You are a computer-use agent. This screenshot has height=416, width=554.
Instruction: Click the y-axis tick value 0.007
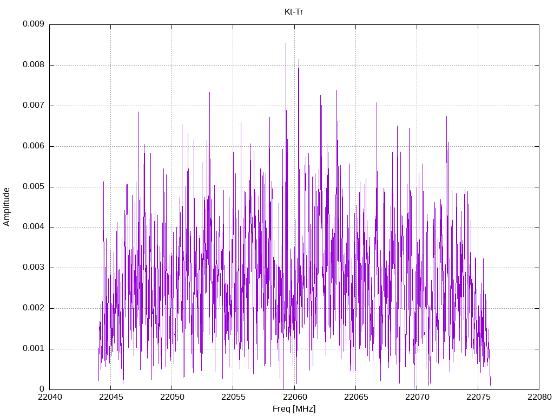point(34,105)
